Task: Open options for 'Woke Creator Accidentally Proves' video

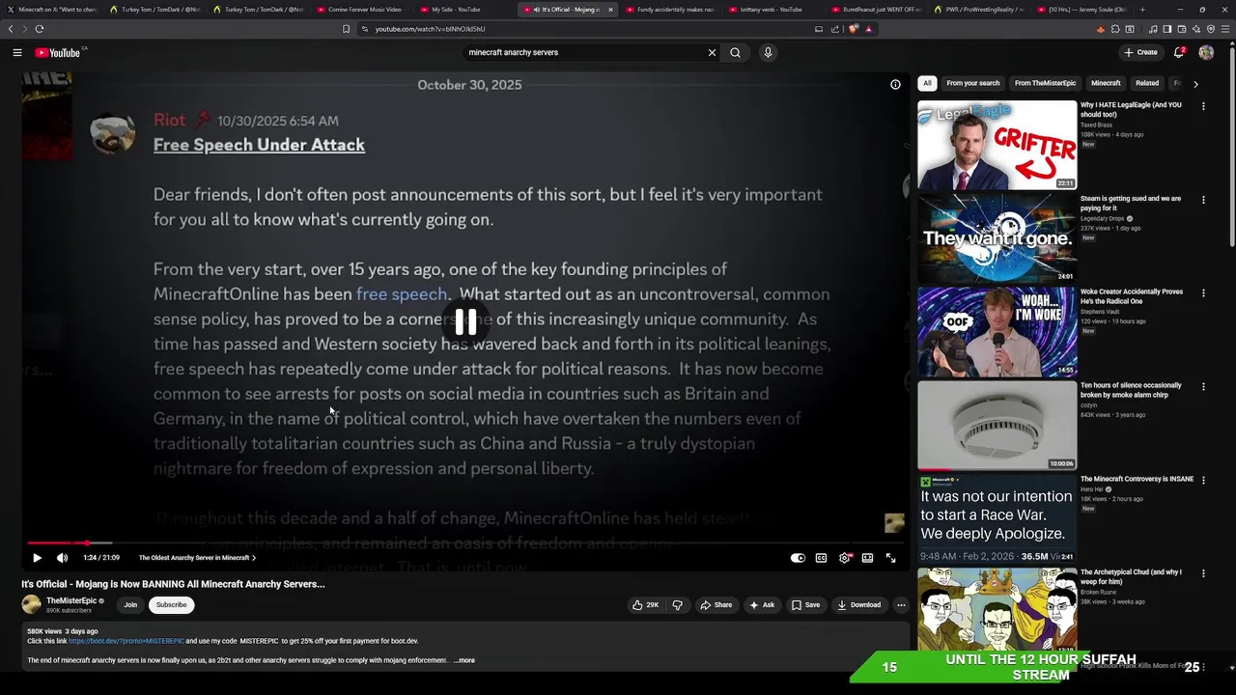Action: 1203,292
